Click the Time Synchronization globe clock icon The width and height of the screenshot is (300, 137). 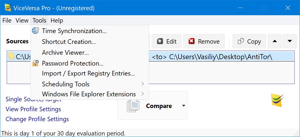(35, 31)
